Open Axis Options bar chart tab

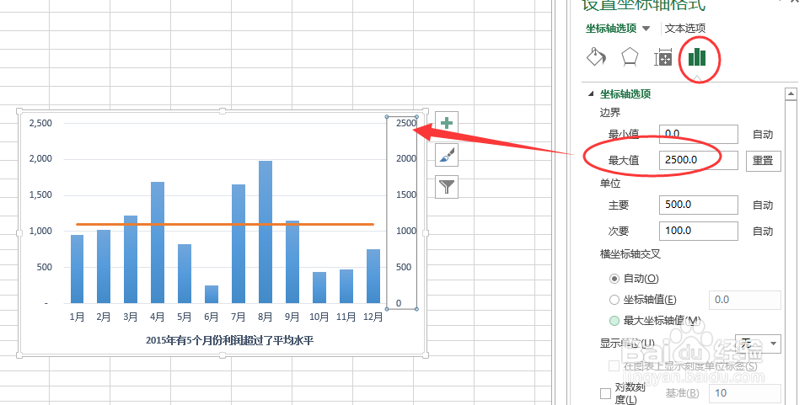point(697,56)
